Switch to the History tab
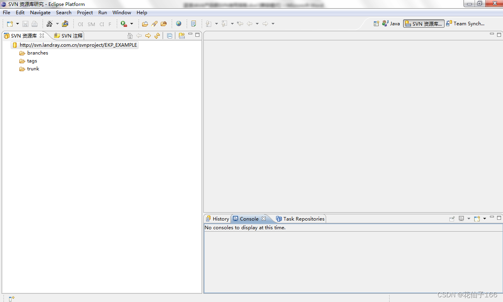 pos(217,219)
